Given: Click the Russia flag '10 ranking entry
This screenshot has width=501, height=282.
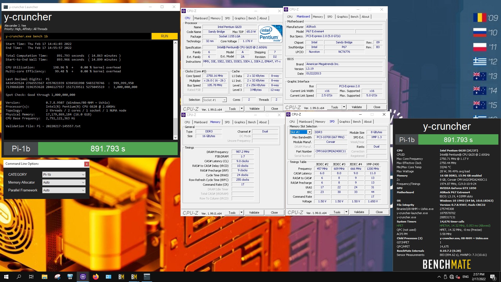Looking at the screenshot, I should point(486,32).
